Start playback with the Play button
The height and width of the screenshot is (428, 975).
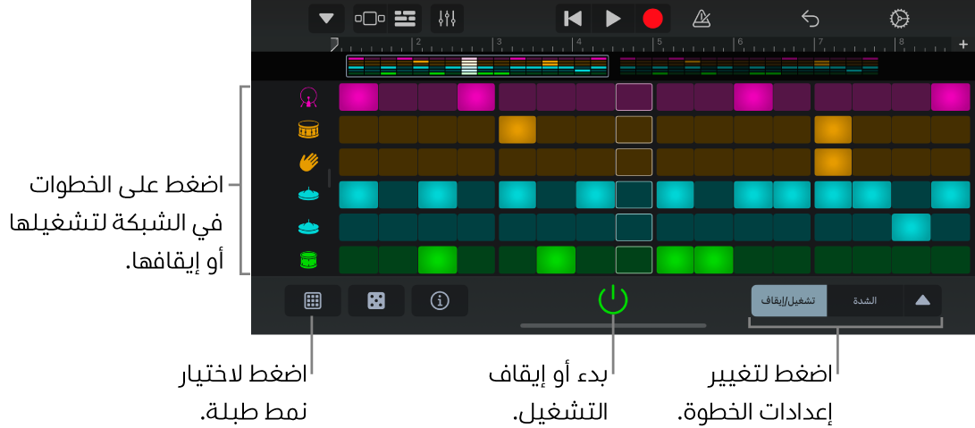612,19
